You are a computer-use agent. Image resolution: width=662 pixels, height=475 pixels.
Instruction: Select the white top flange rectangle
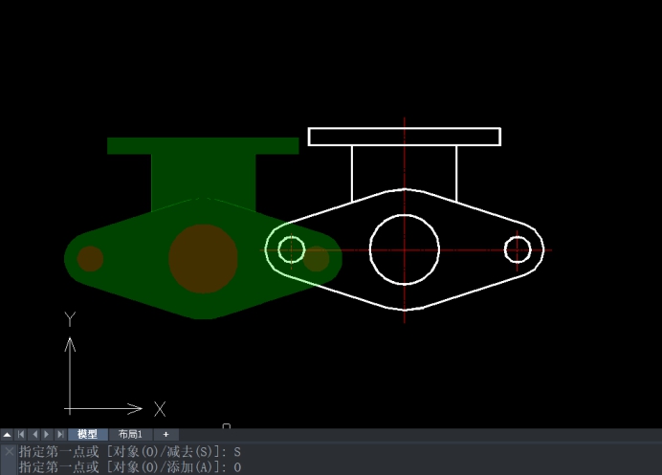click(x=405, y=128)
